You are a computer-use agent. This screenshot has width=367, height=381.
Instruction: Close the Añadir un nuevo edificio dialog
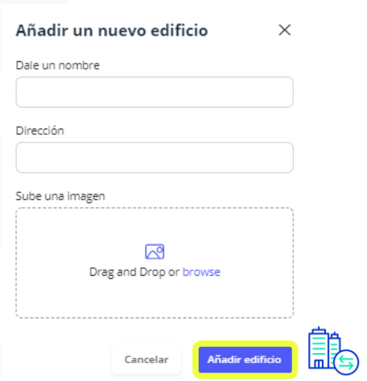click(285, 30)
